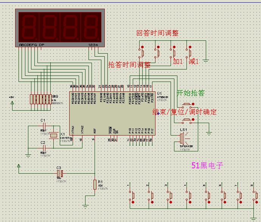Screen dimensions: 261x222
Task: Toggle the red latch dot of button 6
Action: pyautogui.click(x=225, y=202)
